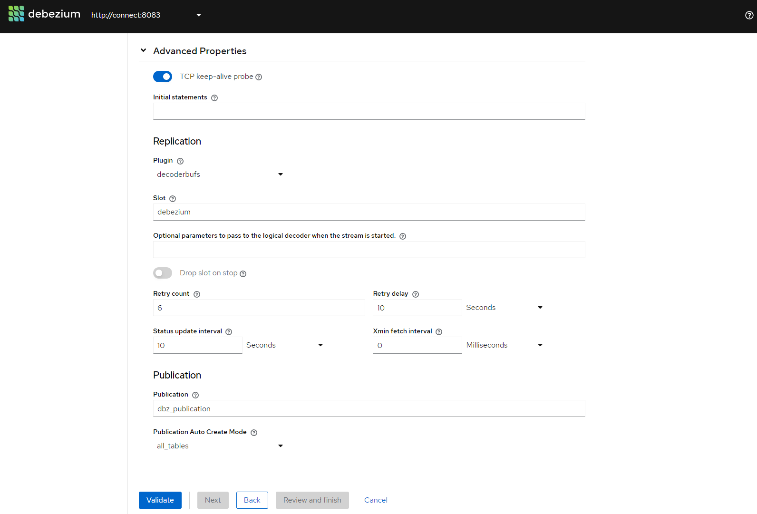Focus the Xmin fetch interval input
Image resolution: width=757 pixels, height=514 pixels.
pyautogui.click(x=417, y=345)
